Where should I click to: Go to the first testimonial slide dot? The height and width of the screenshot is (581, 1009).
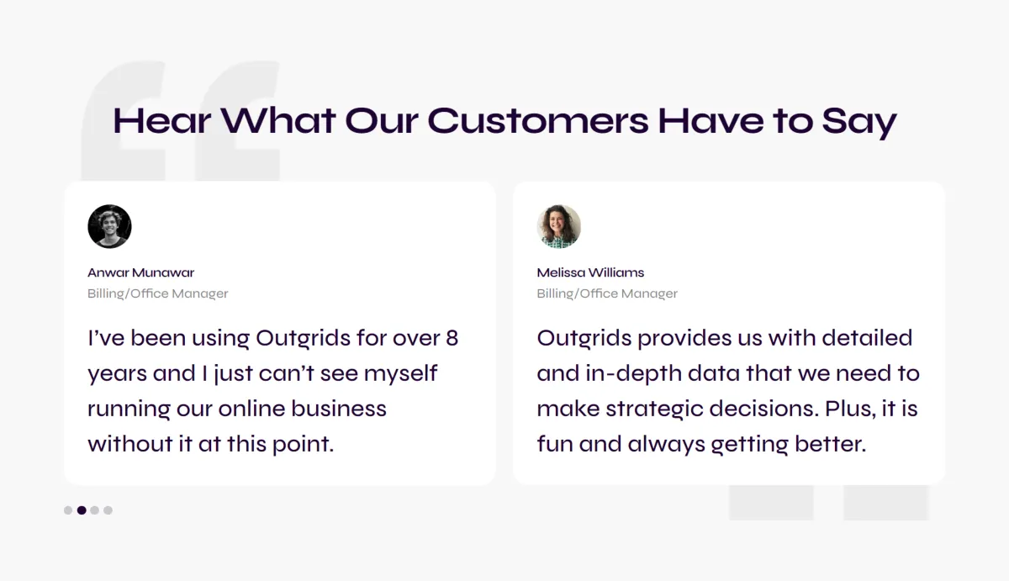(x=68, y=510)
